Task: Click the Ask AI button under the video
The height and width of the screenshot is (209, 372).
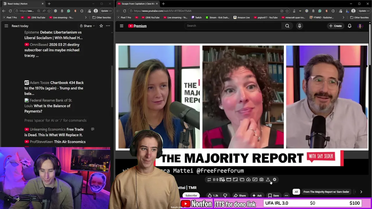Action: click(257, 196)
